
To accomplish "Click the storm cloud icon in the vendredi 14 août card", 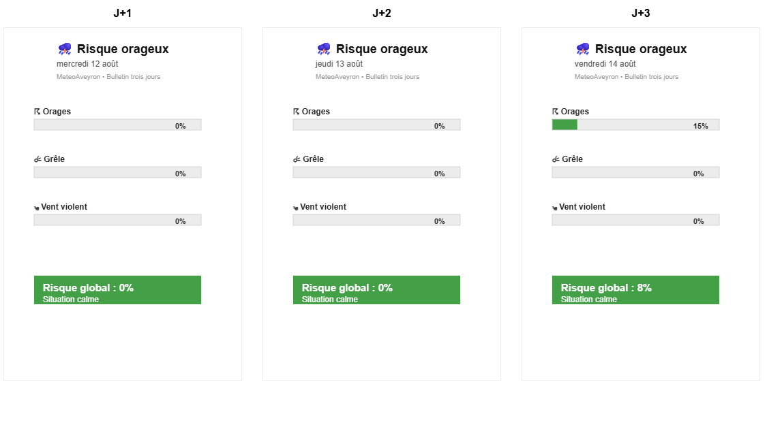I will (x=582, y=48).
